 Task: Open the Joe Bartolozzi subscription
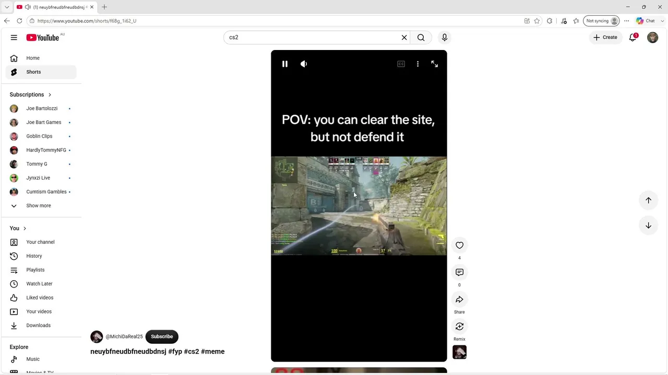tap(41, 108)
